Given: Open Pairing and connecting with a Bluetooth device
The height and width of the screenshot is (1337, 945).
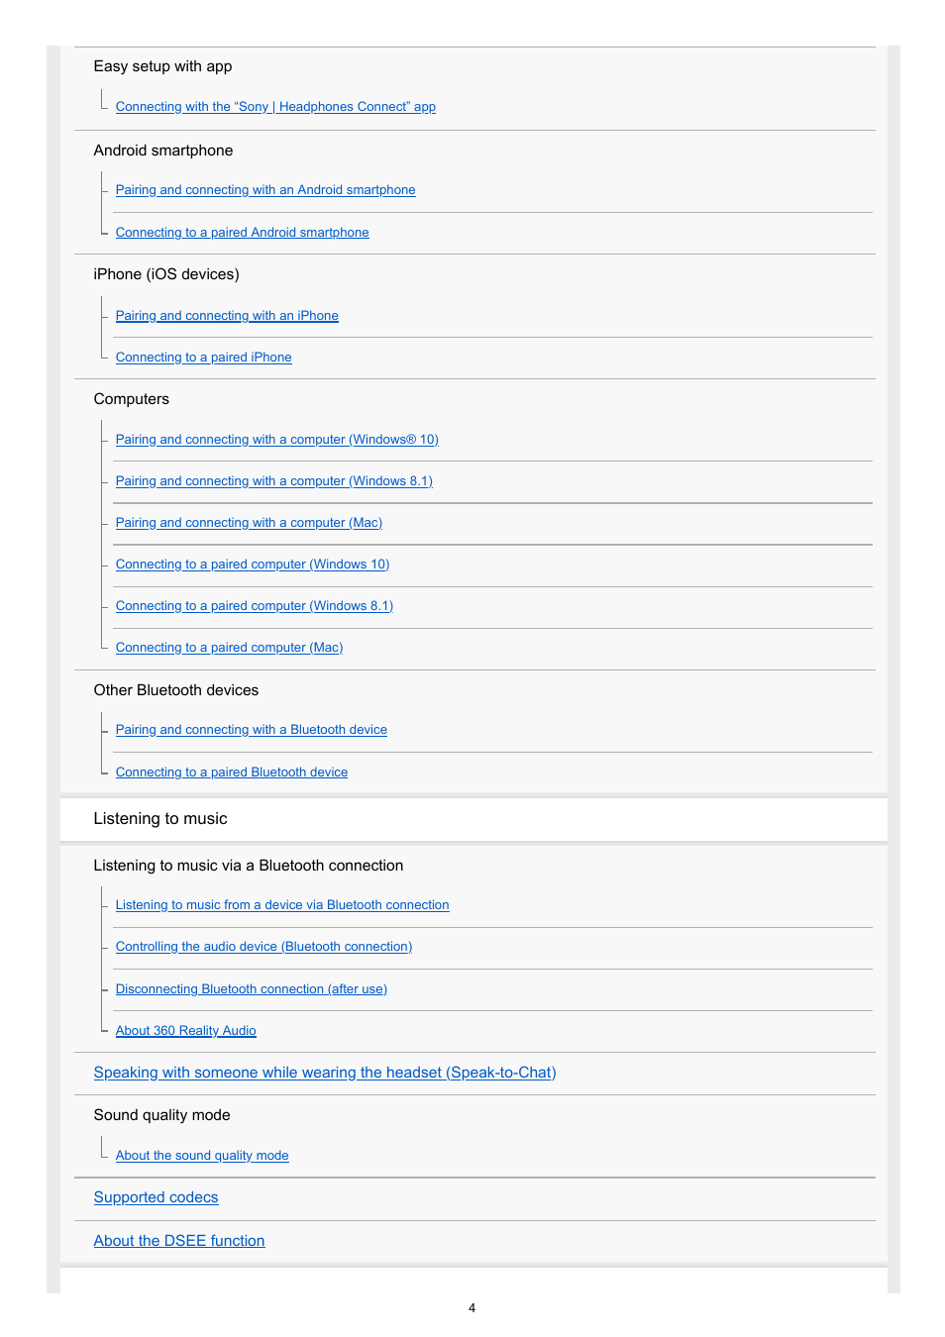Looking at the screenshot, I should (x=251, y=730).
